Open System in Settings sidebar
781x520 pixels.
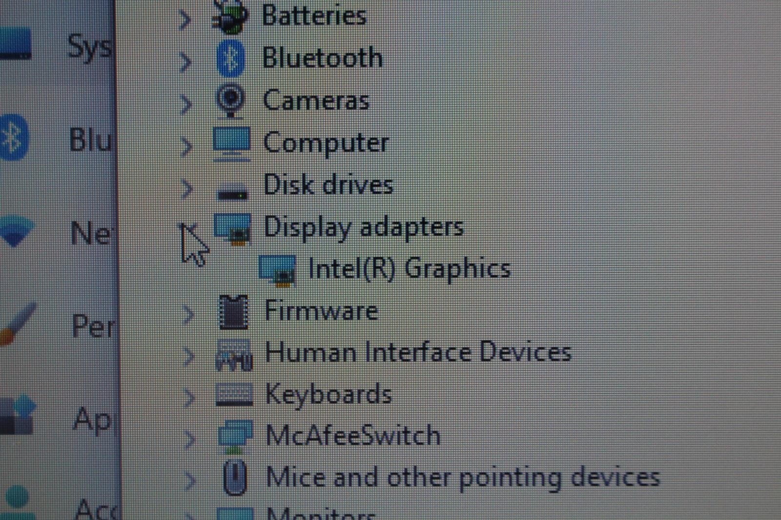click(x=90, y=47)
